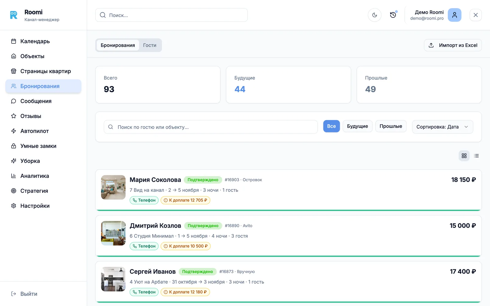Open Календарь in the sidebar

(43, 41)
